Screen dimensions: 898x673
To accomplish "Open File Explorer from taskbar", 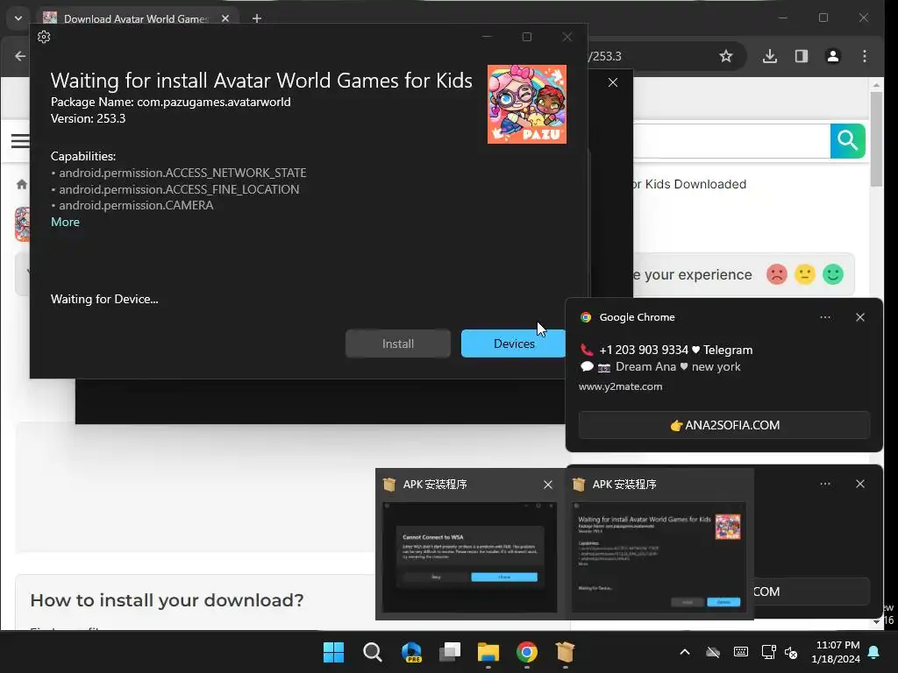I will click(x=488, y=652).
